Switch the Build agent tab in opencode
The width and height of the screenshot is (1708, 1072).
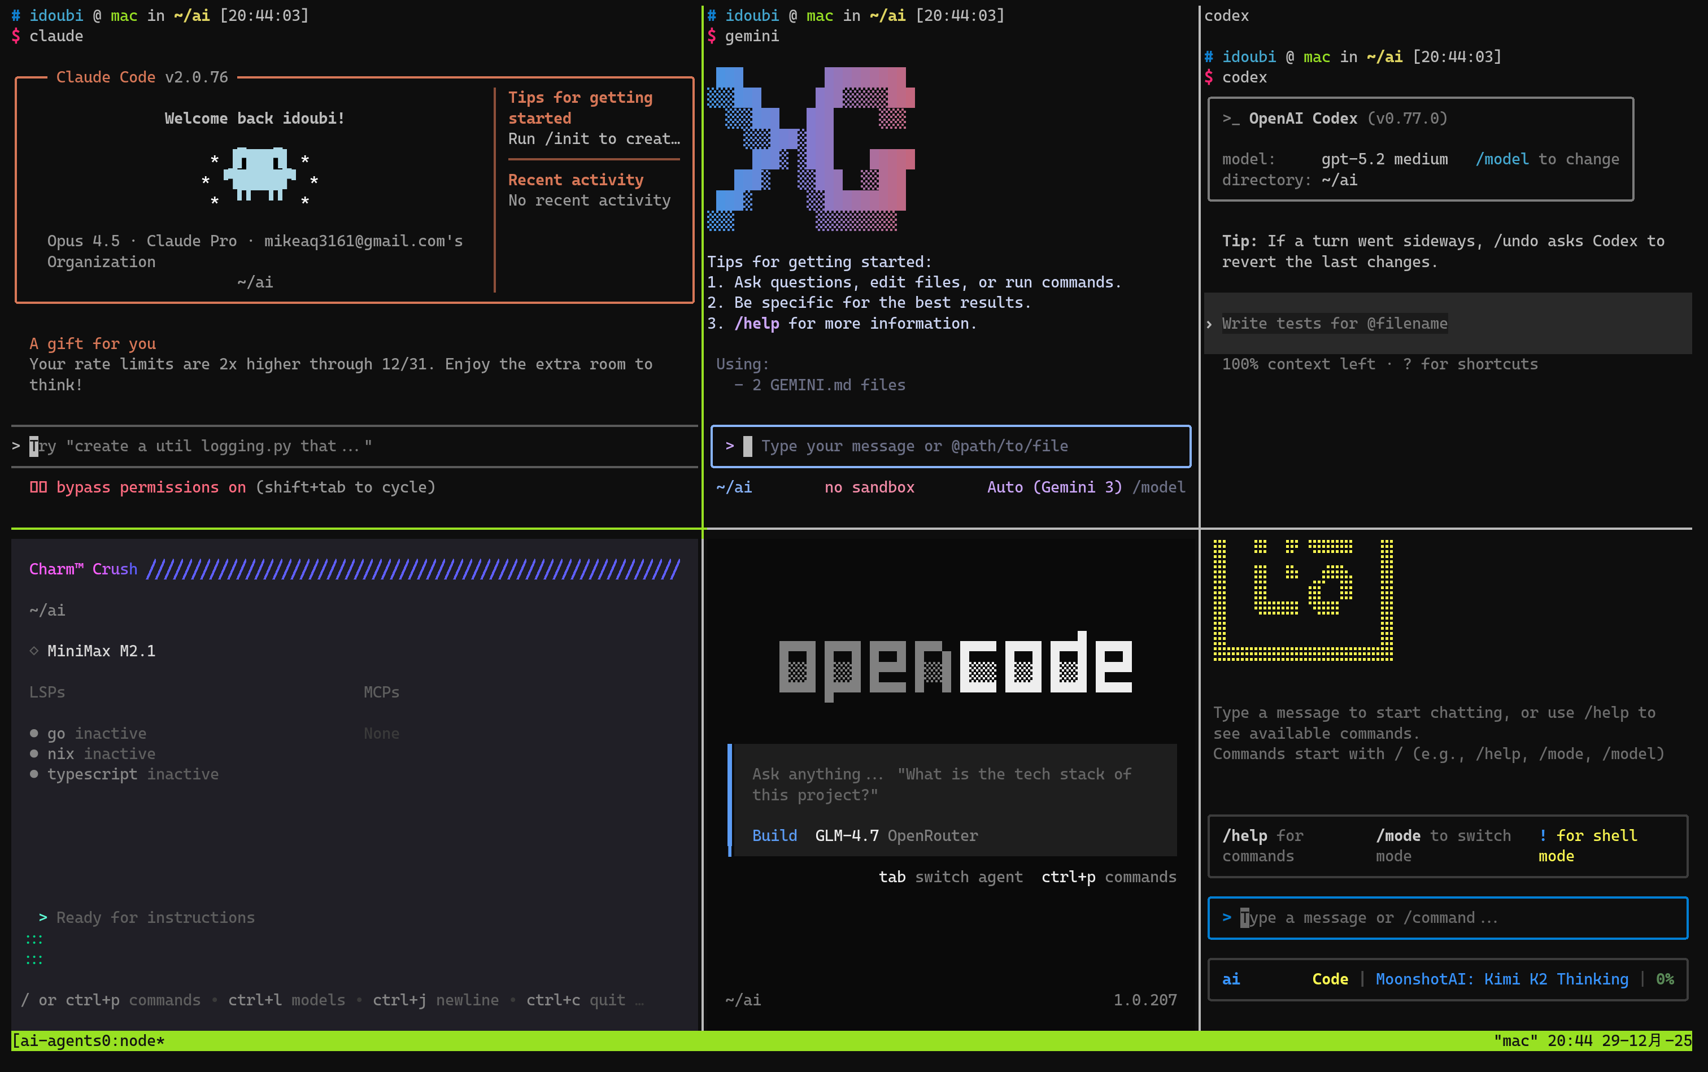click(774, 836)
